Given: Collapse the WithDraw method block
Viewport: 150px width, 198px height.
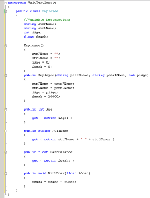Looking at the screenshot, I should click(x=6, y=174).
